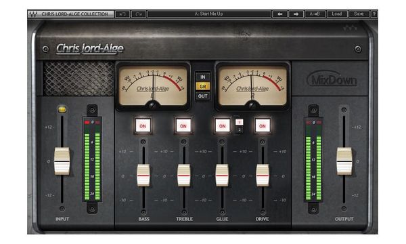Go to next preset with right arrow
Image resolution: width=406 pixels, height=244 pixels.
click(296, 14)
